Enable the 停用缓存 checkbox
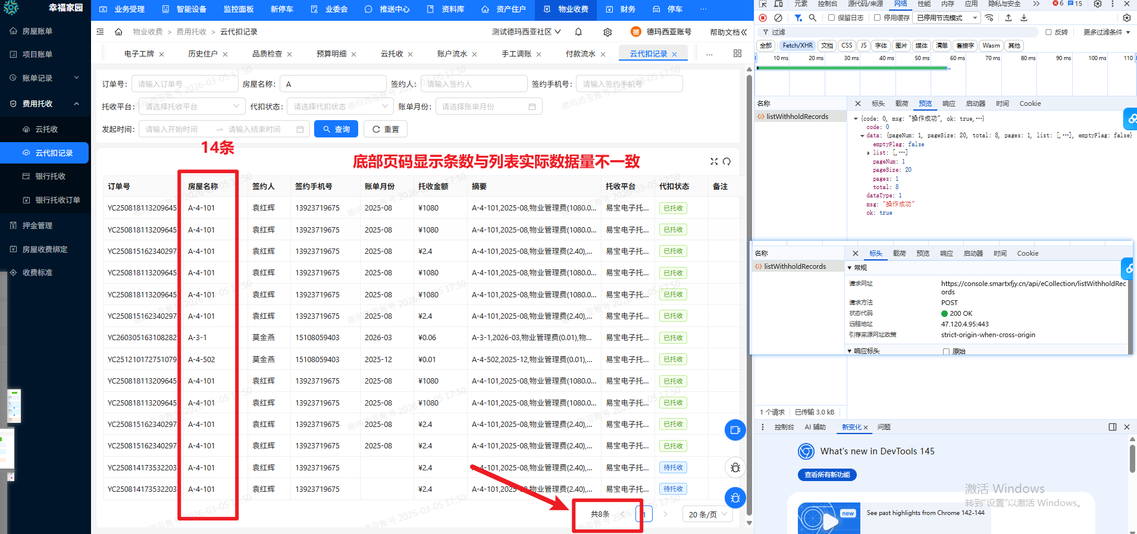1137x534 pixels. pos(877,18)
